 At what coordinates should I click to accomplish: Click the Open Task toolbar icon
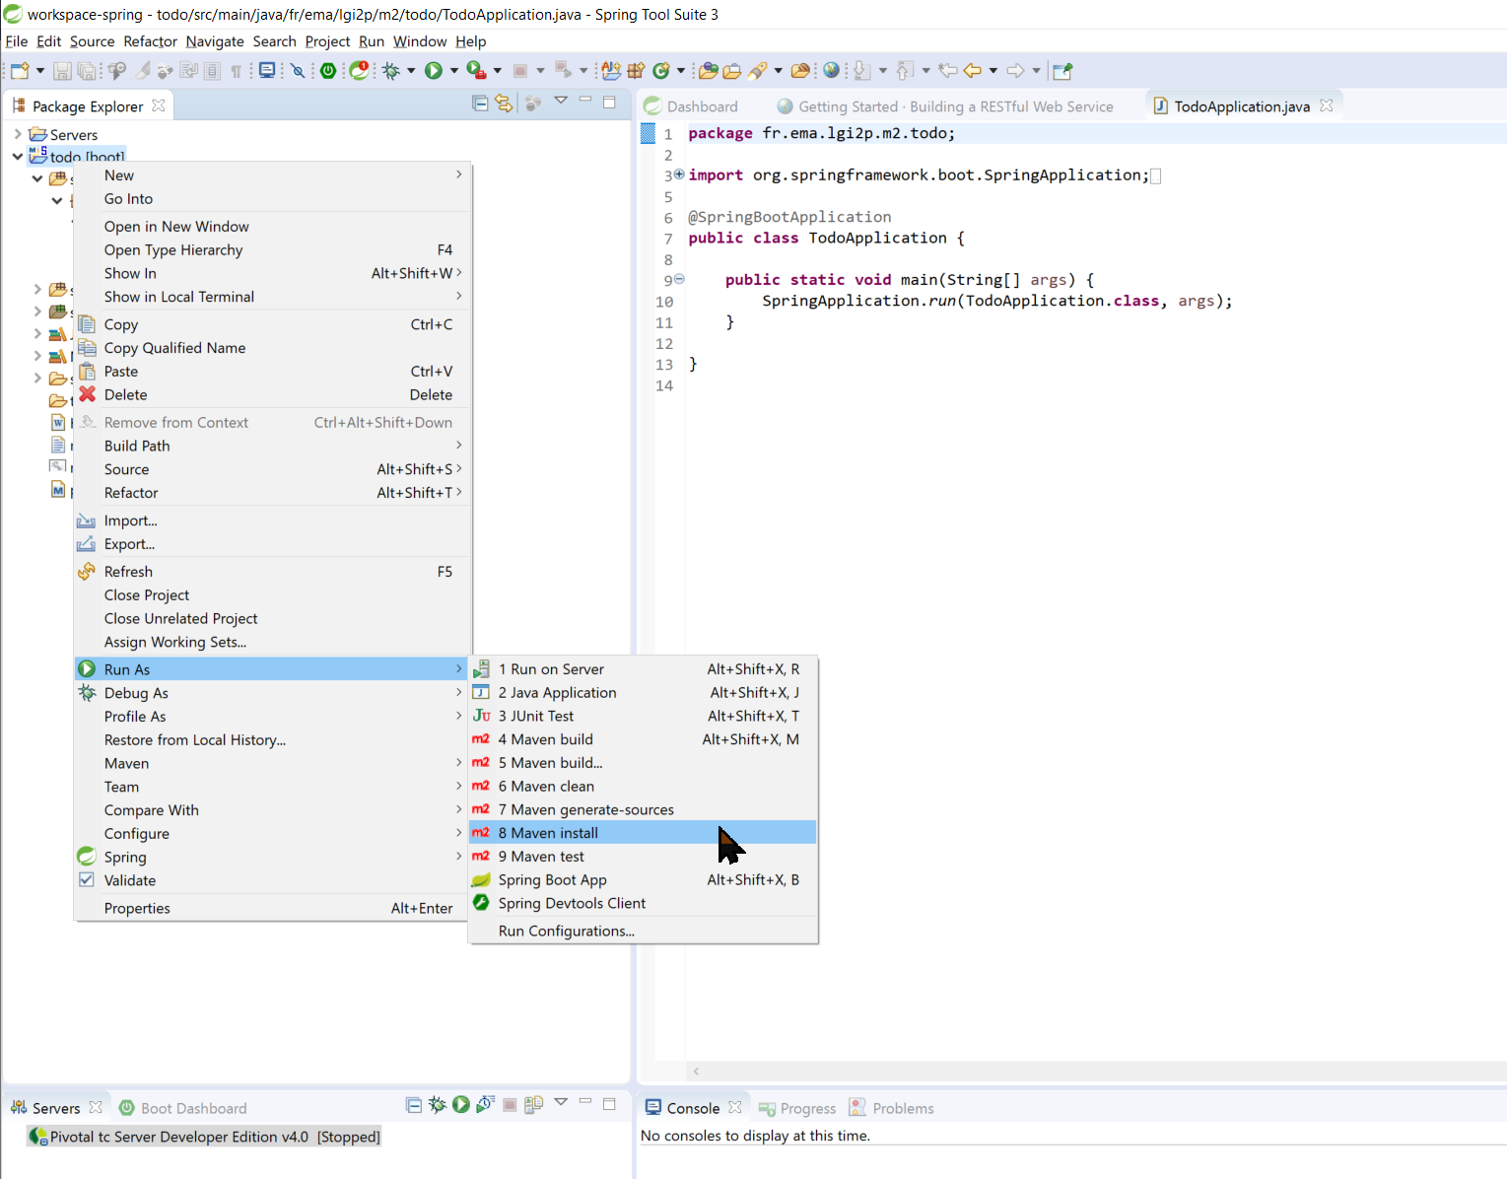(x=731, y=71)
